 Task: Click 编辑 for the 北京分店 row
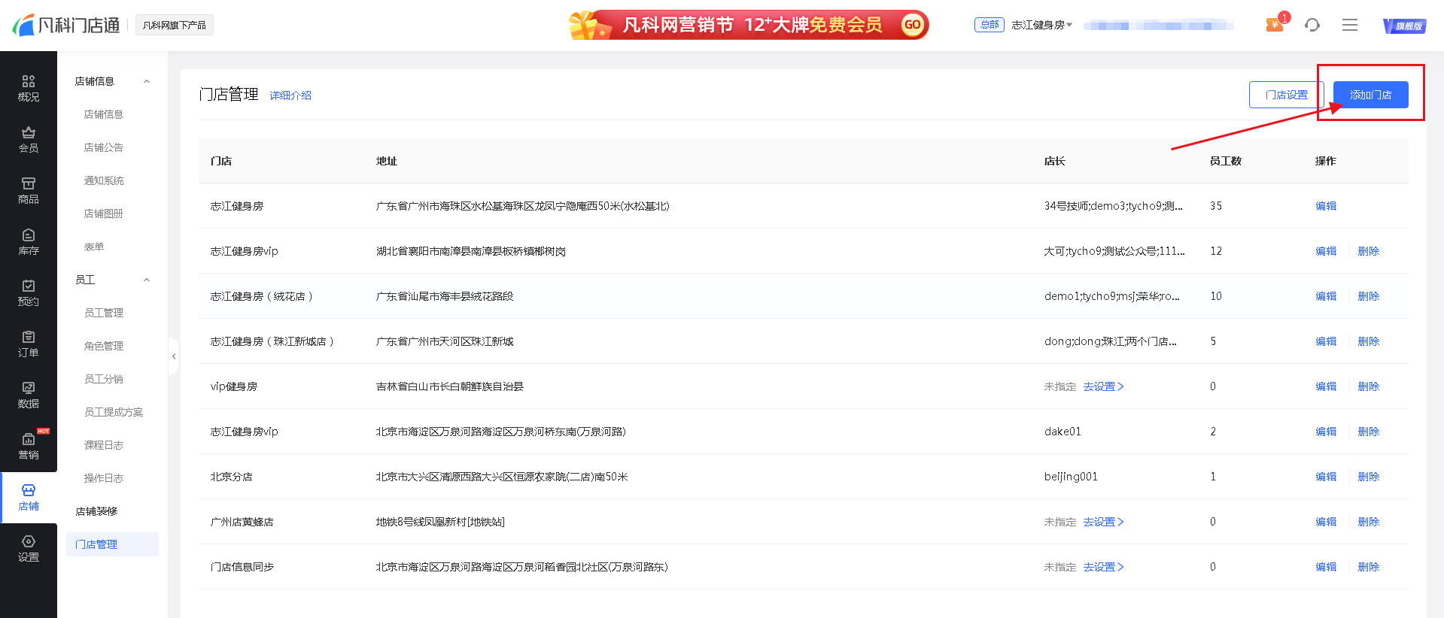(x=1326, y=477)
